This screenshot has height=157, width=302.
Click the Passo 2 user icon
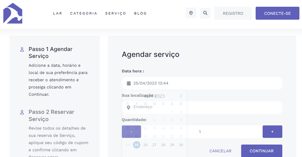pyautogui.click(x=22, y=112)
